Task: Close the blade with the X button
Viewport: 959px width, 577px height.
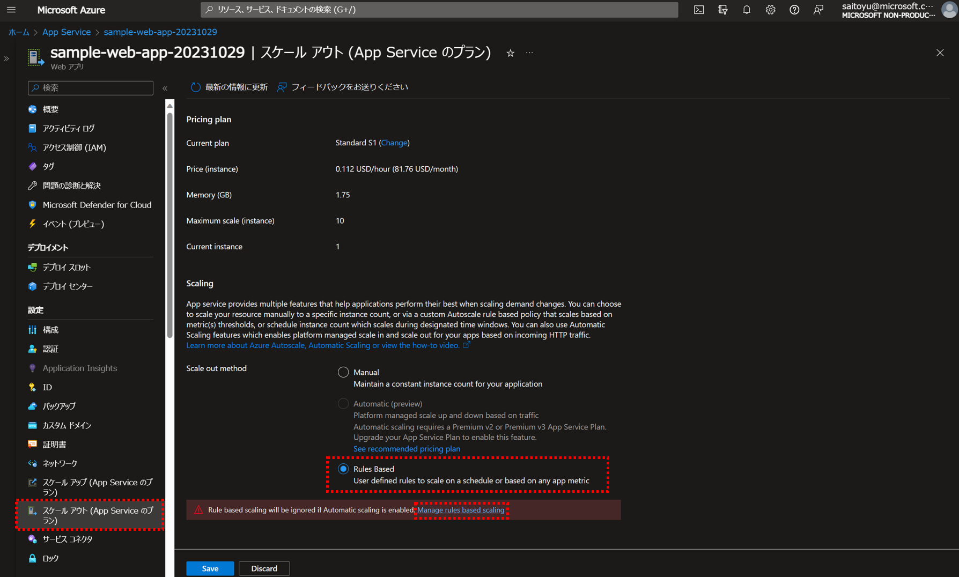Action: 940,53
